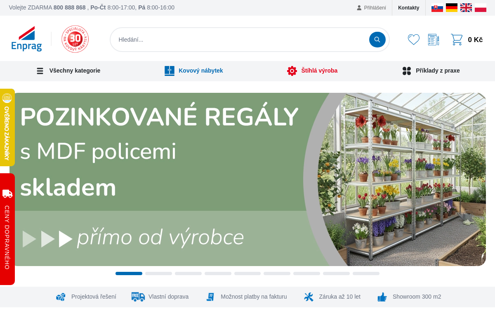Open the Přihlášení login link
This screenshot has width=495, height=330.
(374, 7)
